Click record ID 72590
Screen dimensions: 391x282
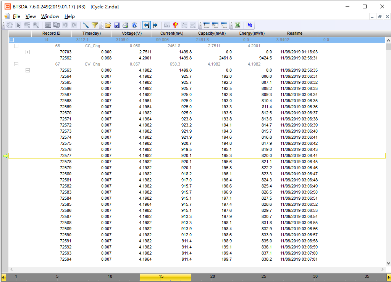(66, 235)
